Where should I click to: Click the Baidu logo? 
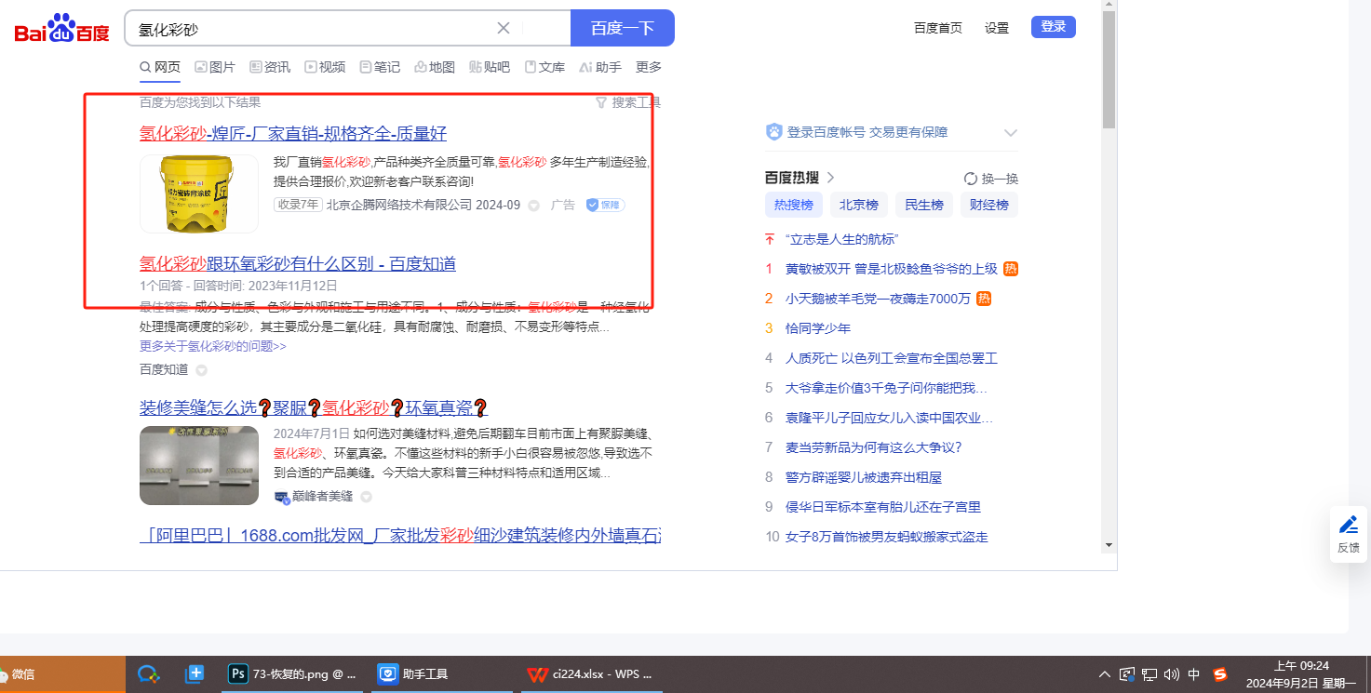[61, 29]
